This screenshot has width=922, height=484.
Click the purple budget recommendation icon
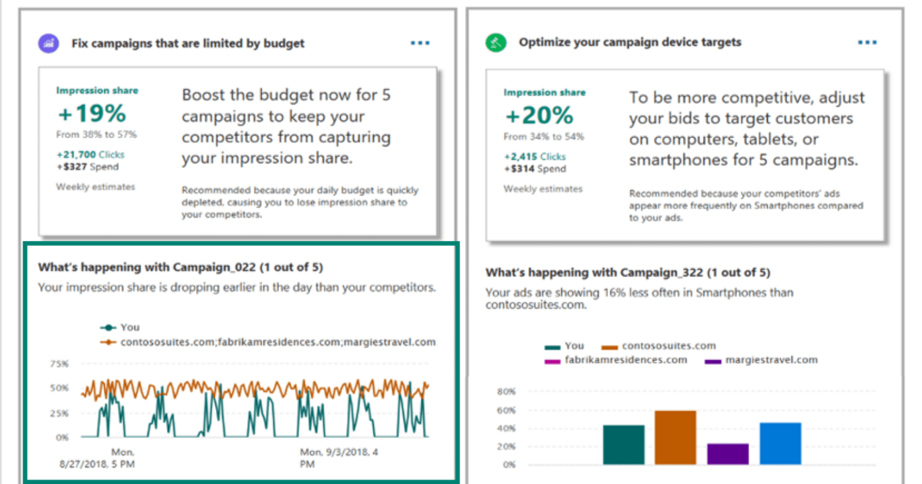48,43
